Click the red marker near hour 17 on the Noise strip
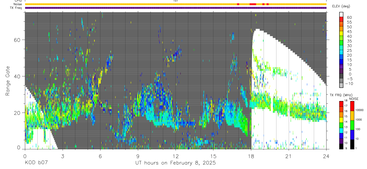 tap(238, 4)
